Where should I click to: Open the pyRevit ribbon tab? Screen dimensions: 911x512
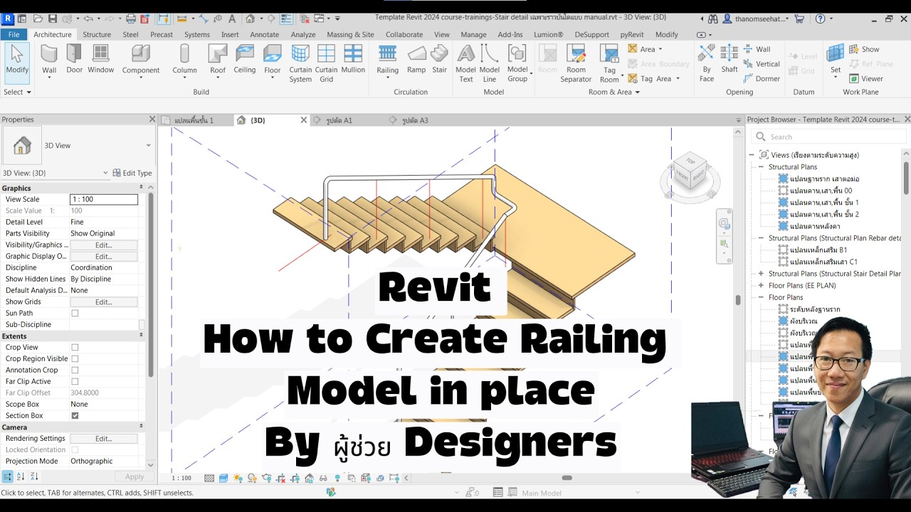coord(633,34)
